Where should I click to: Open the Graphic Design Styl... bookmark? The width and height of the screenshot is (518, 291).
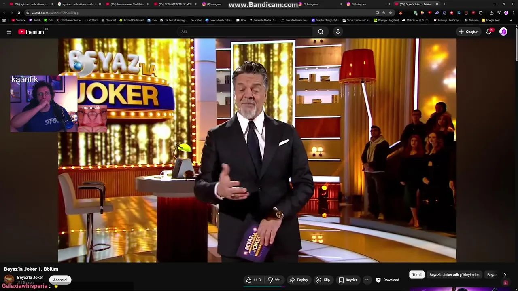[x=325, y=20]
